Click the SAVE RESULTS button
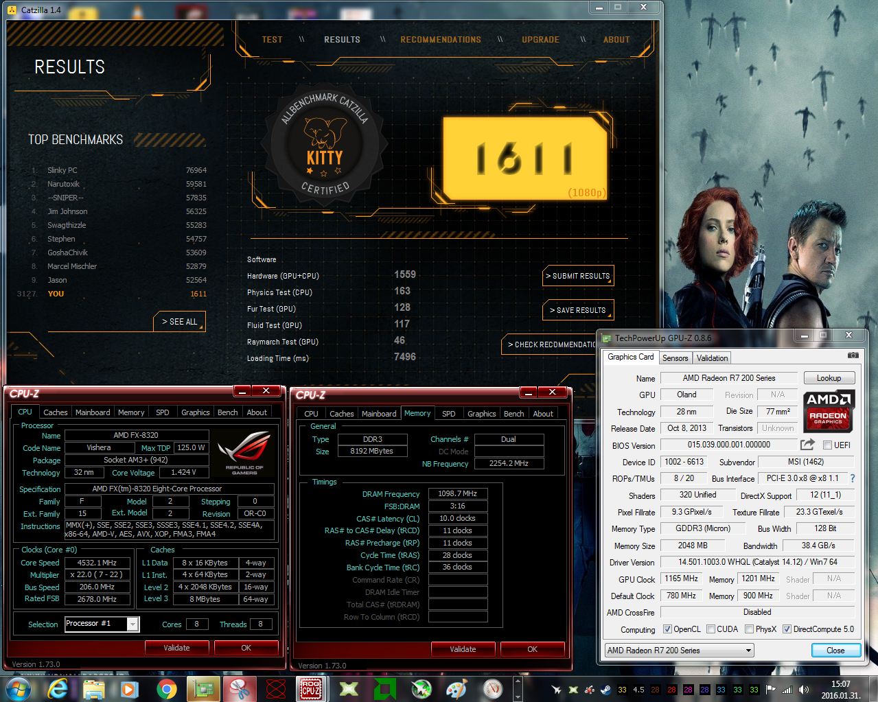Image resolution: width=878 pixels, height=702 pixels. [578, 310]
